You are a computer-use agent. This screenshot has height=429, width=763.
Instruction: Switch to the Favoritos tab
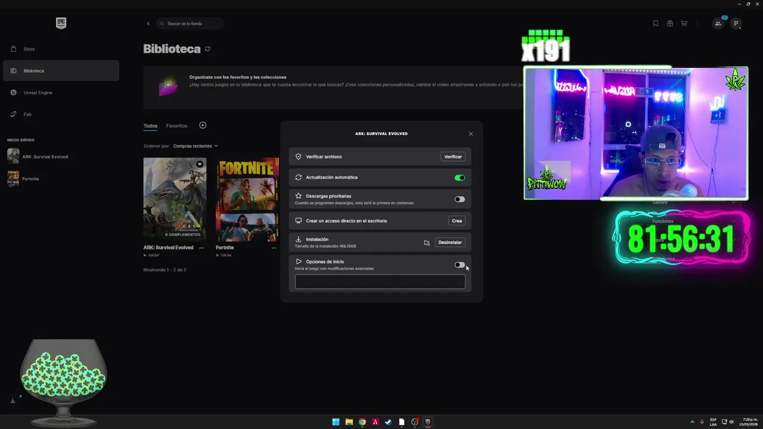tap(176, 126)
